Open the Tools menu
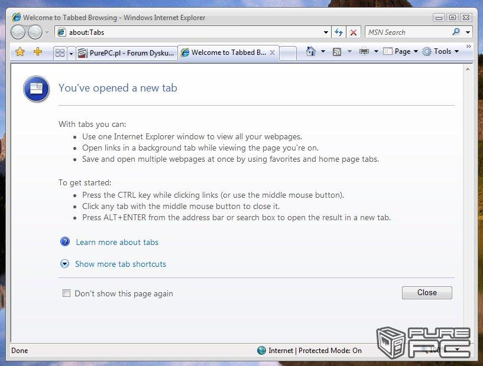Image resolution: width=483 pixels, height=366 pixels. pyautogui.click(x=440, y=51)
